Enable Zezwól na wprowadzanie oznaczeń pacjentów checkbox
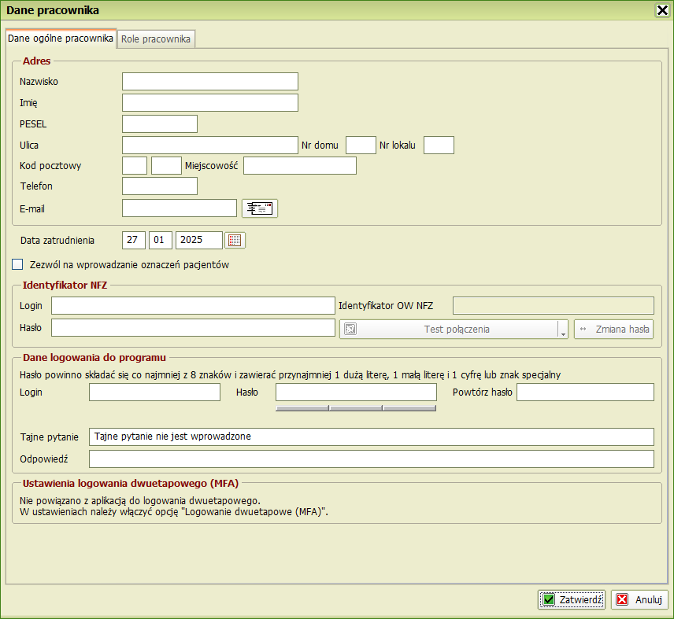 (17, 265)
